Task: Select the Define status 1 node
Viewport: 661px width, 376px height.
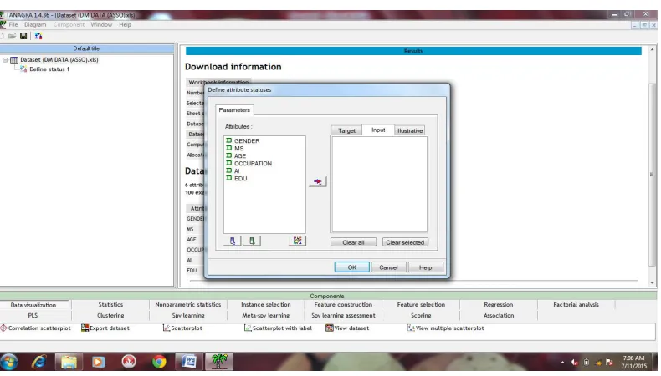Action: click(49, 69)
